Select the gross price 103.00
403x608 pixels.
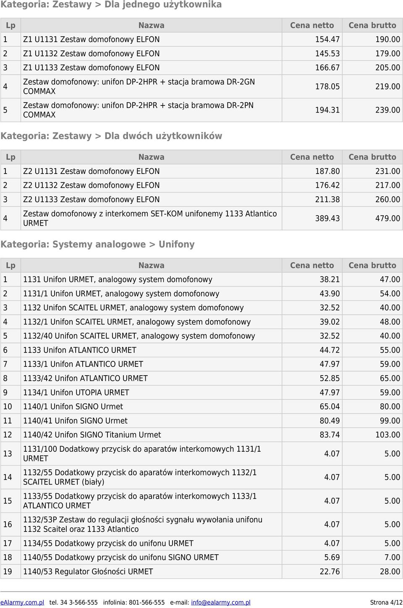tap(387, 435)
